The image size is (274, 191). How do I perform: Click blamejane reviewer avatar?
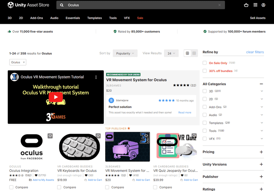tap(111, 100)
